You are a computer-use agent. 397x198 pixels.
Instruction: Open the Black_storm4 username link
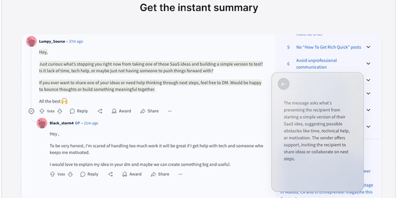coord(62,123)
